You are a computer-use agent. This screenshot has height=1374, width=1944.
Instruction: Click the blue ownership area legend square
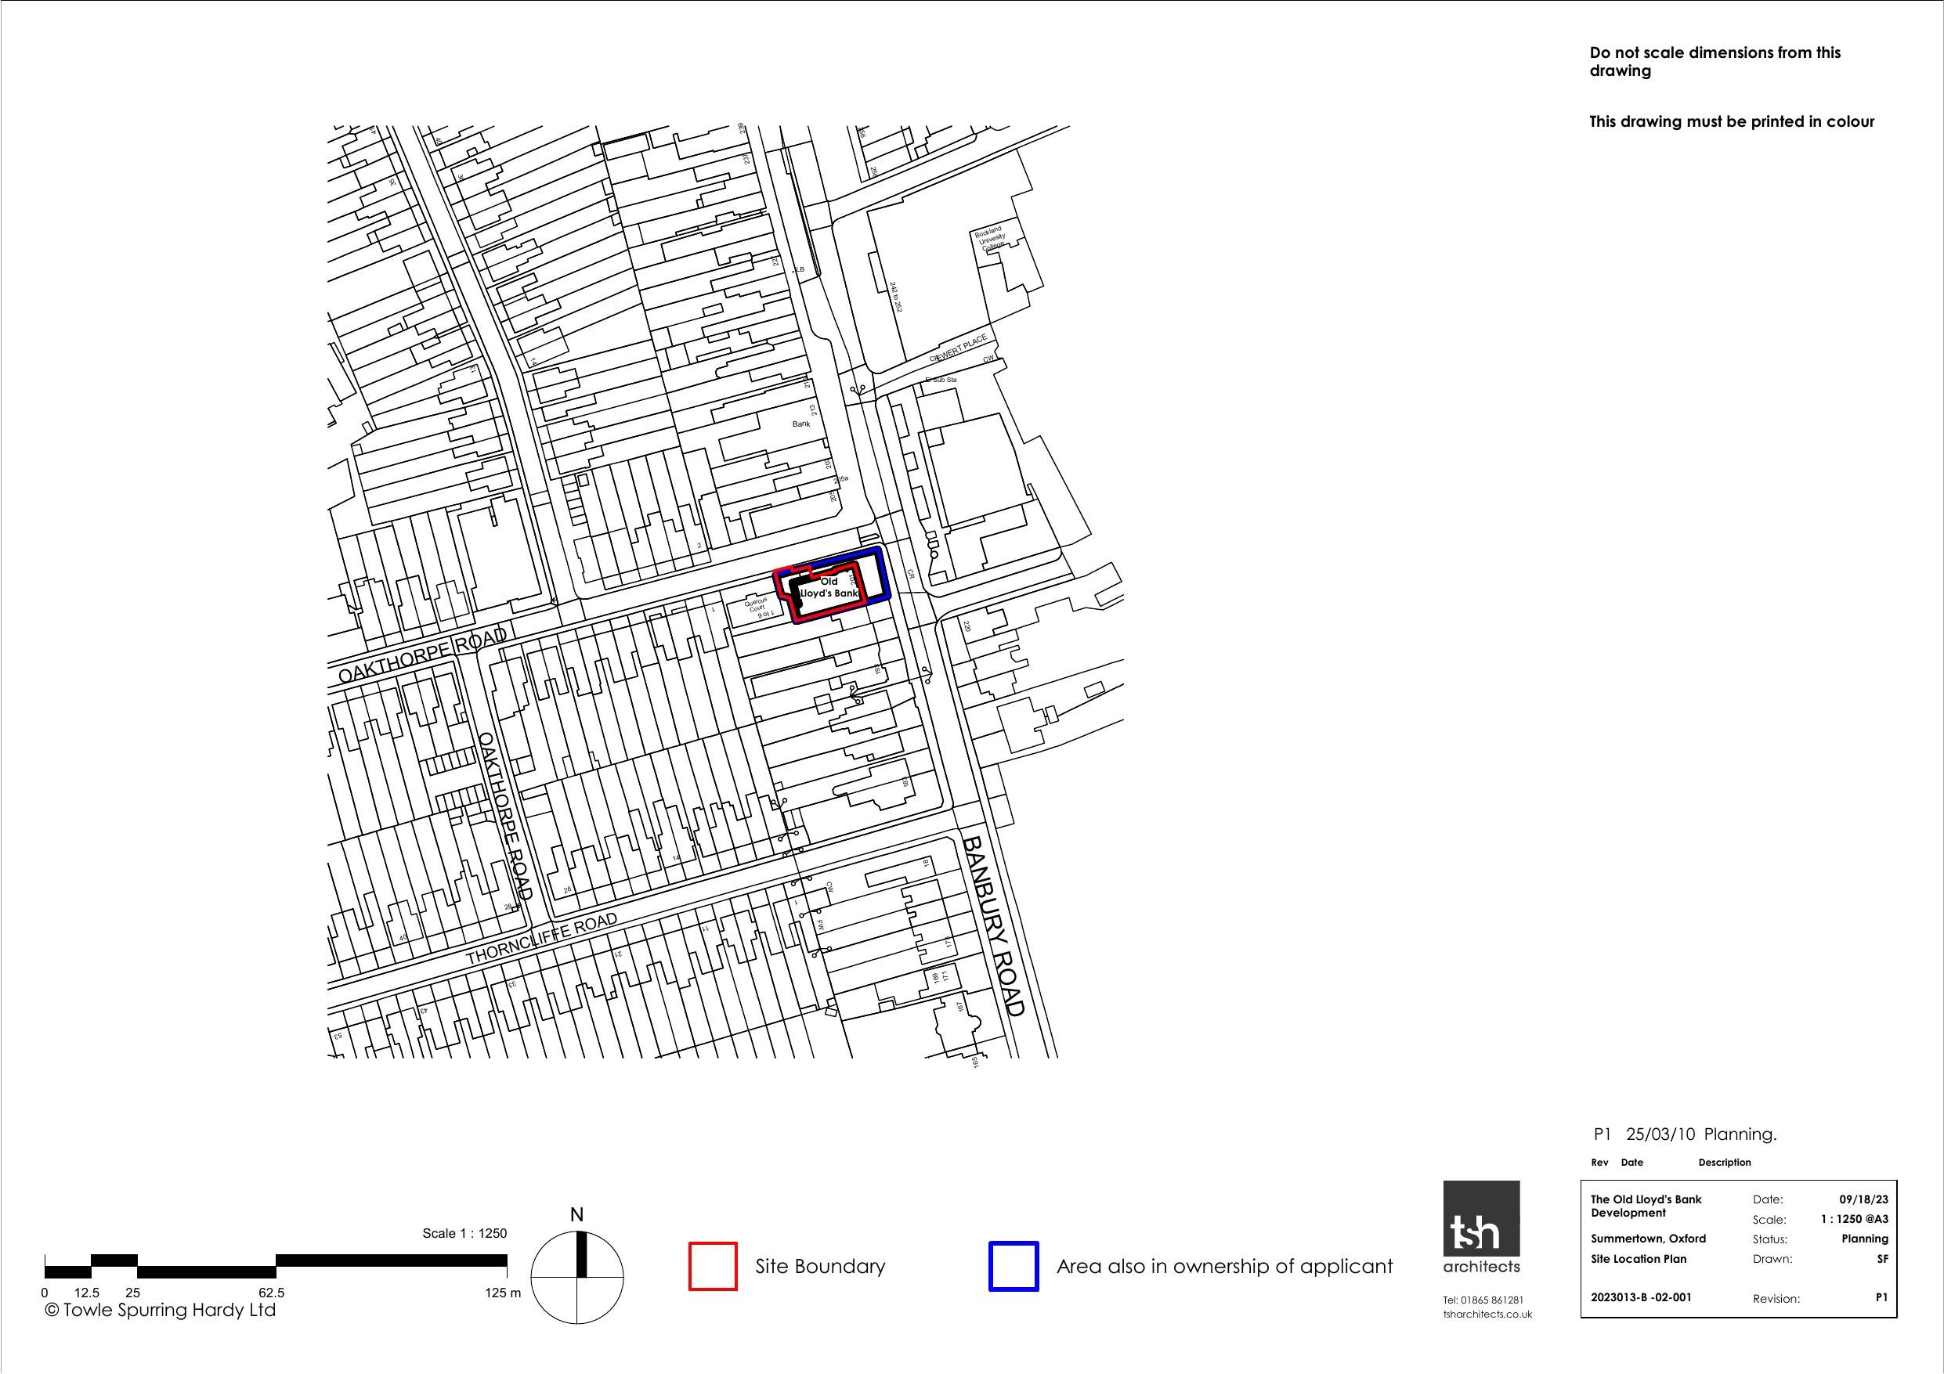(1013, 1266)
